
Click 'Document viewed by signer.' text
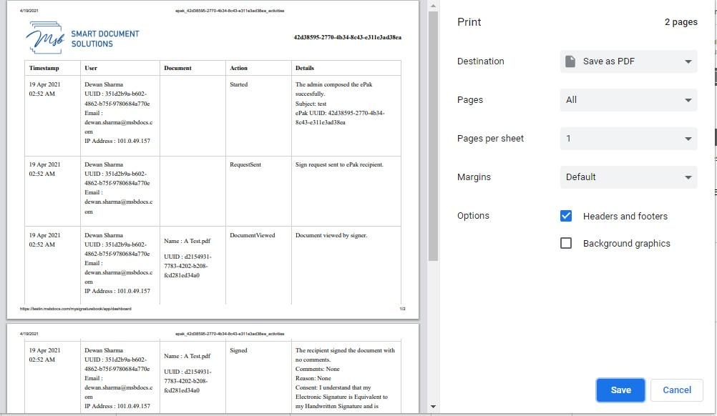(x=331, y=235)
